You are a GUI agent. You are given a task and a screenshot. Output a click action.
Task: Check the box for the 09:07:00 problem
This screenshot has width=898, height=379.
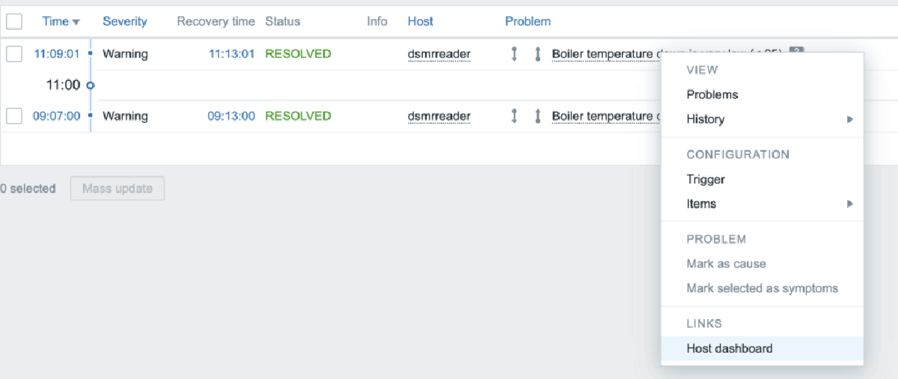14,116
